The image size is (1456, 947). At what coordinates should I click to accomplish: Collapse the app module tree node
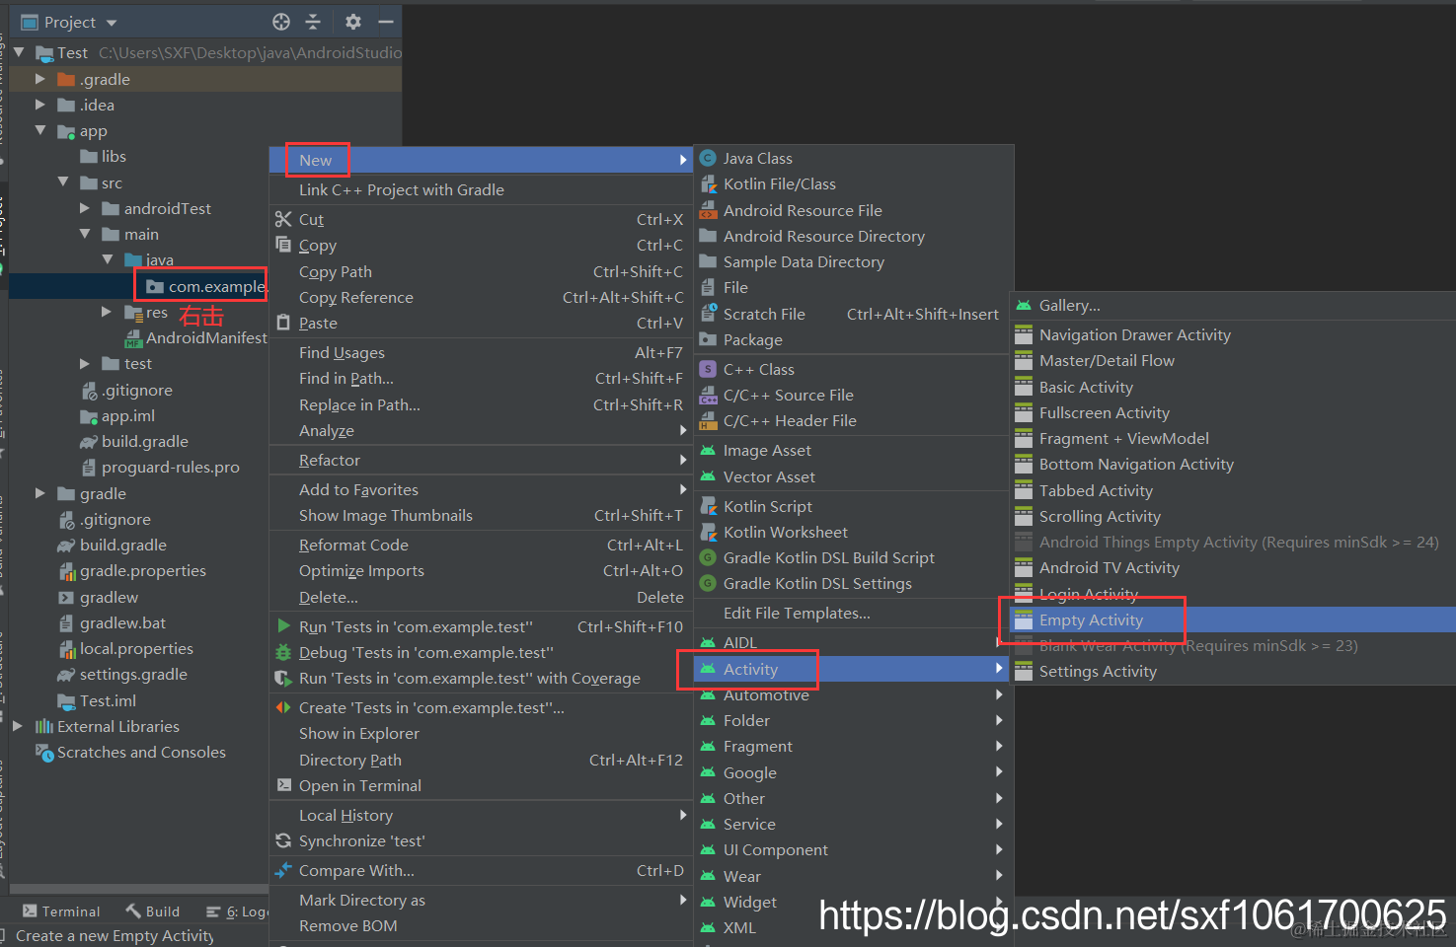pyautogui.click(x=40, y=130)
